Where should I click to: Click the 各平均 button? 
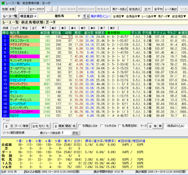point(158,9)
